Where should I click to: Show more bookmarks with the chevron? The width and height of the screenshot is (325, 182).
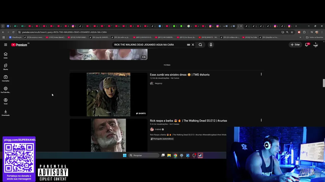click(300, 37)
